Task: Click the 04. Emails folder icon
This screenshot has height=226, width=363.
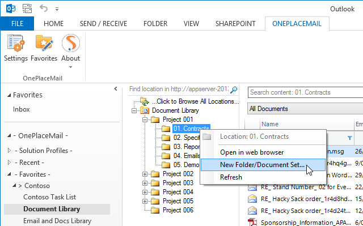Action: tap(166, 156)
